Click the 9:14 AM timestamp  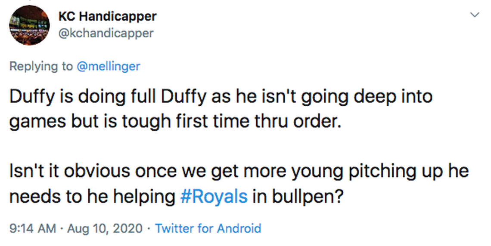(33, 228)
